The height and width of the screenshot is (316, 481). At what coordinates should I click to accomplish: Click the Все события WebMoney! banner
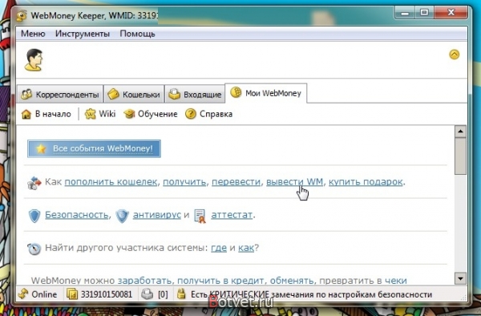click(x=94, y=149)
